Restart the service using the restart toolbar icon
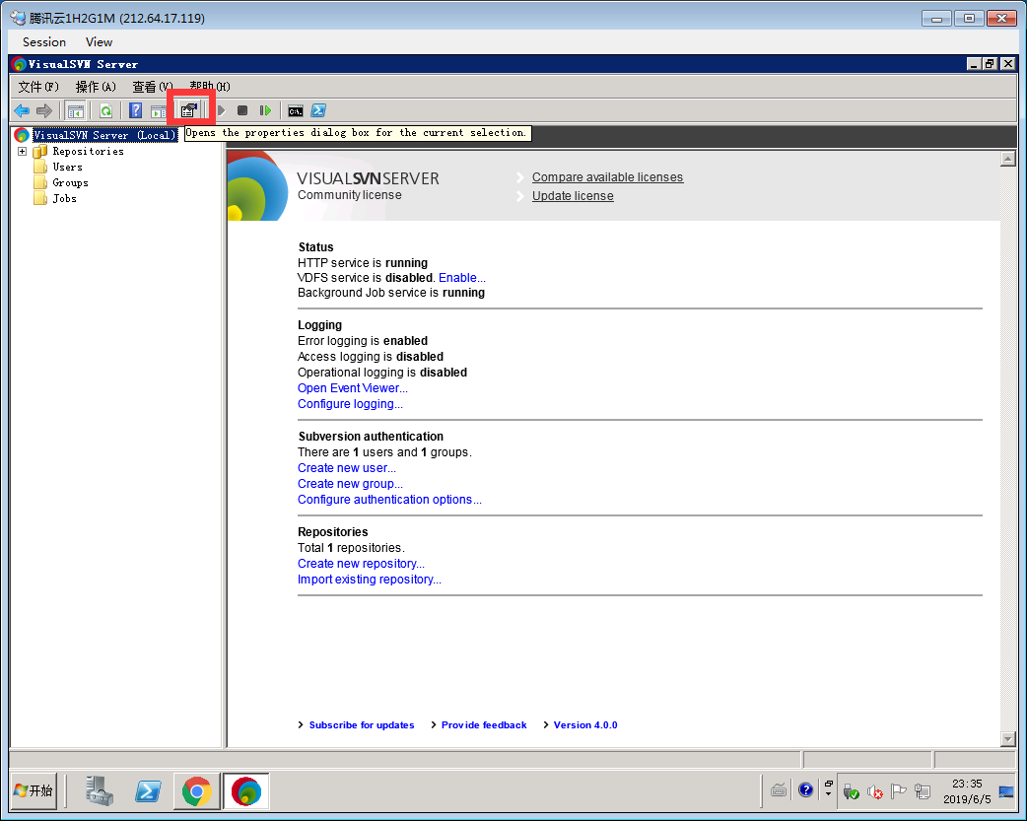This screenshot has height=821, width=1027. pos(266,110)
